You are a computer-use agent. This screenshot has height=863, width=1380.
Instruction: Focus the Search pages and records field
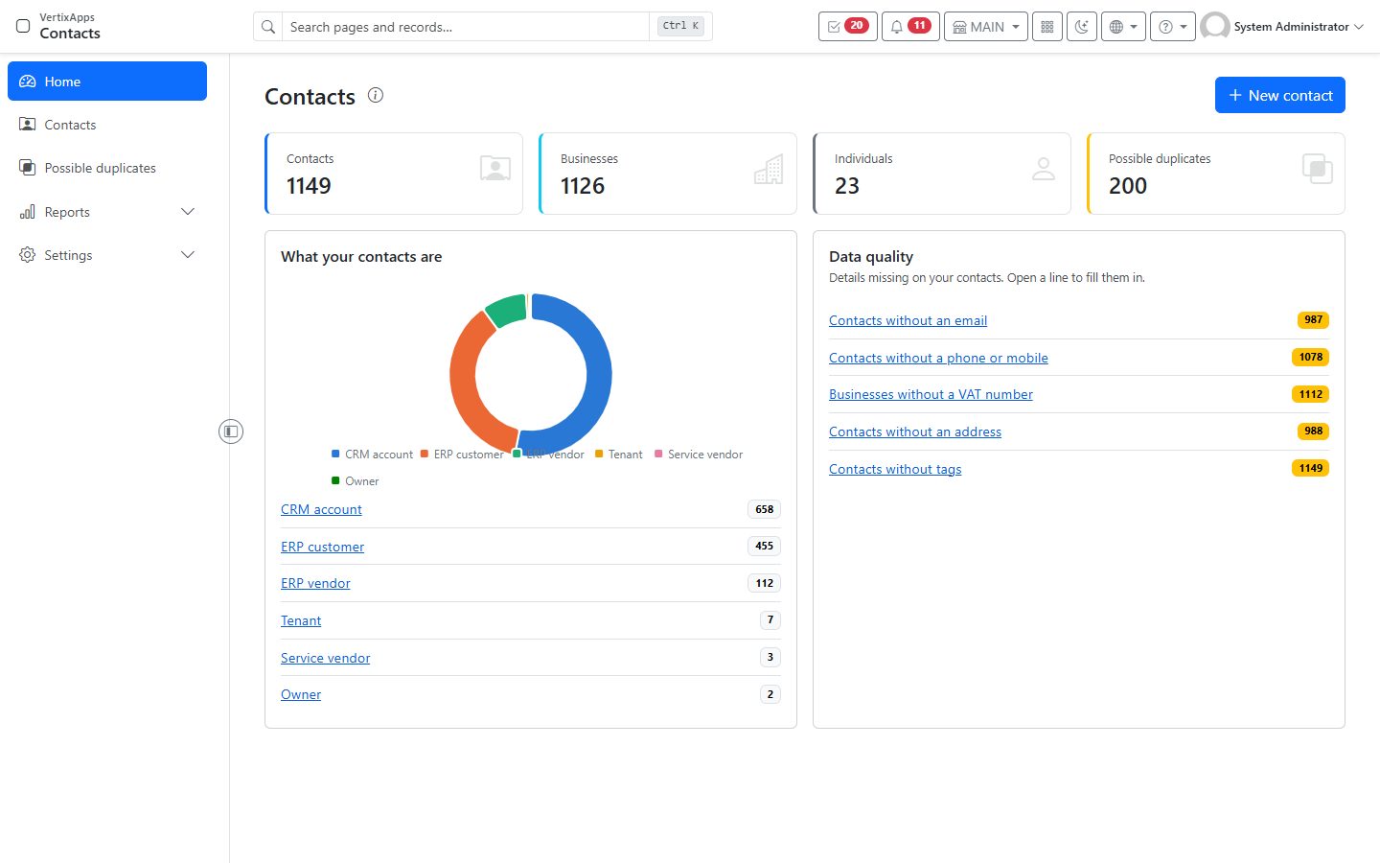[465, 27]
